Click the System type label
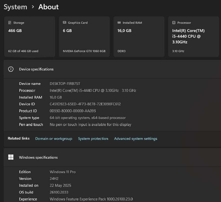 pyautogui.click(x=29, y=118)
